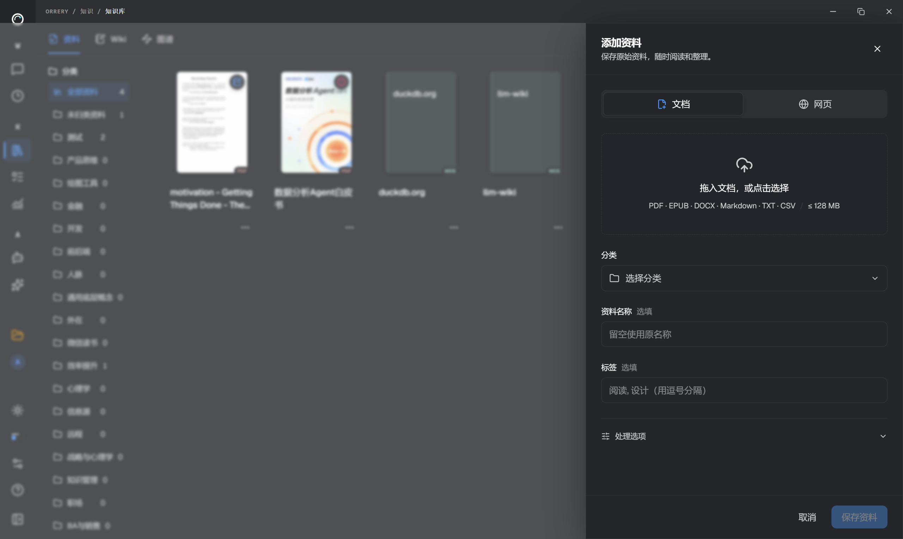Click the 拖入文档，或点击选择 text
This screenshot has height=539, width=903.
744,188
